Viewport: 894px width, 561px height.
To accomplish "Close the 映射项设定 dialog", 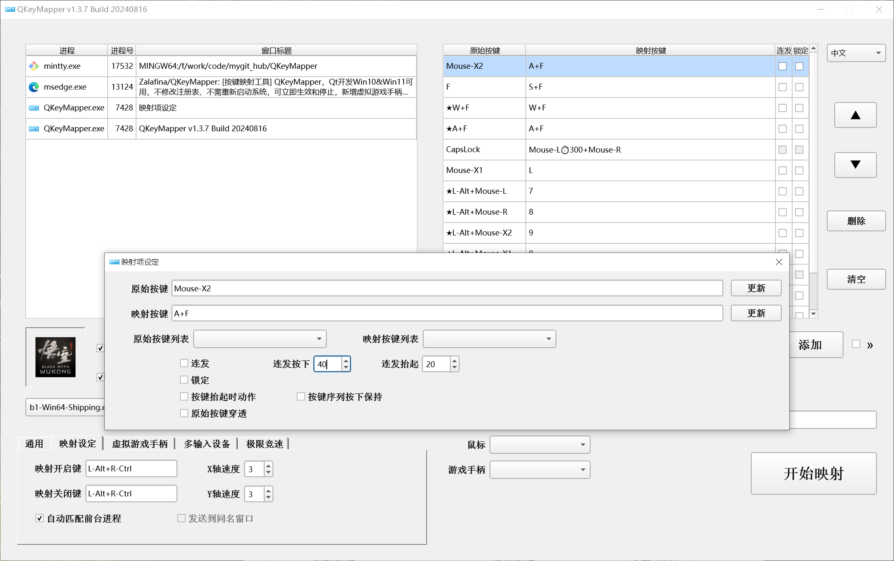I will 779,262.
